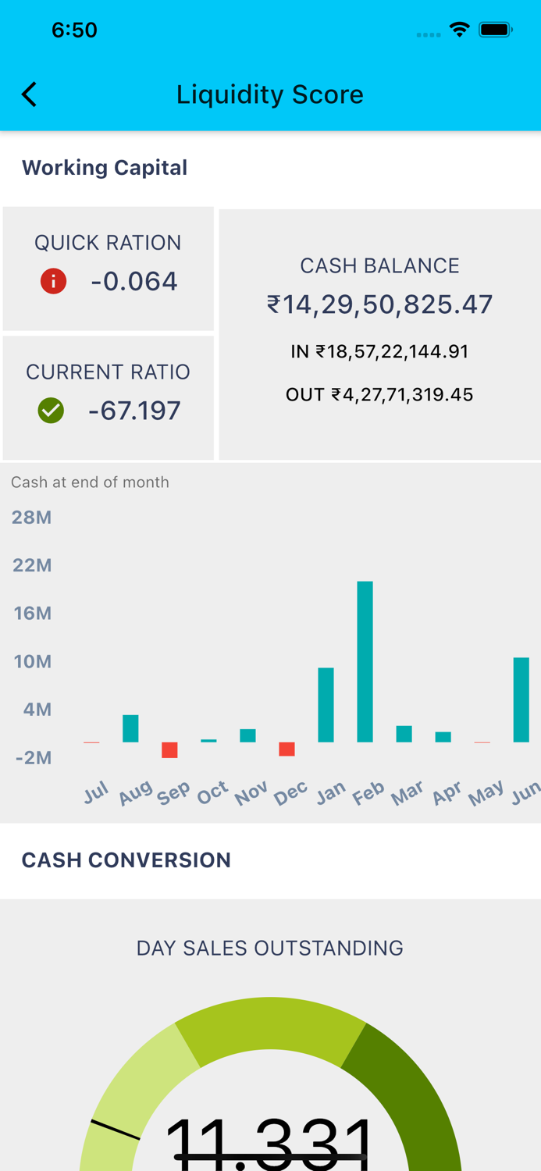Select the Quick Ration card
Viewport: 541px width, 1171px height.
pos(108,268)
